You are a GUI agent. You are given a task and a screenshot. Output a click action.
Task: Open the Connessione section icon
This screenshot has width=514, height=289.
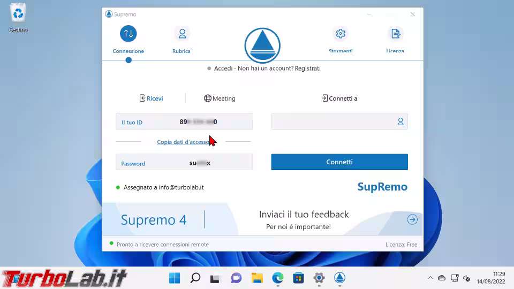click(x=128, y=33)
